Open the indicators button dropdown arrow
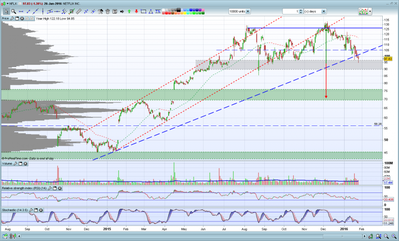Image resolution: width=399 pixels, height=241 pixels. (x=370, y=11)
